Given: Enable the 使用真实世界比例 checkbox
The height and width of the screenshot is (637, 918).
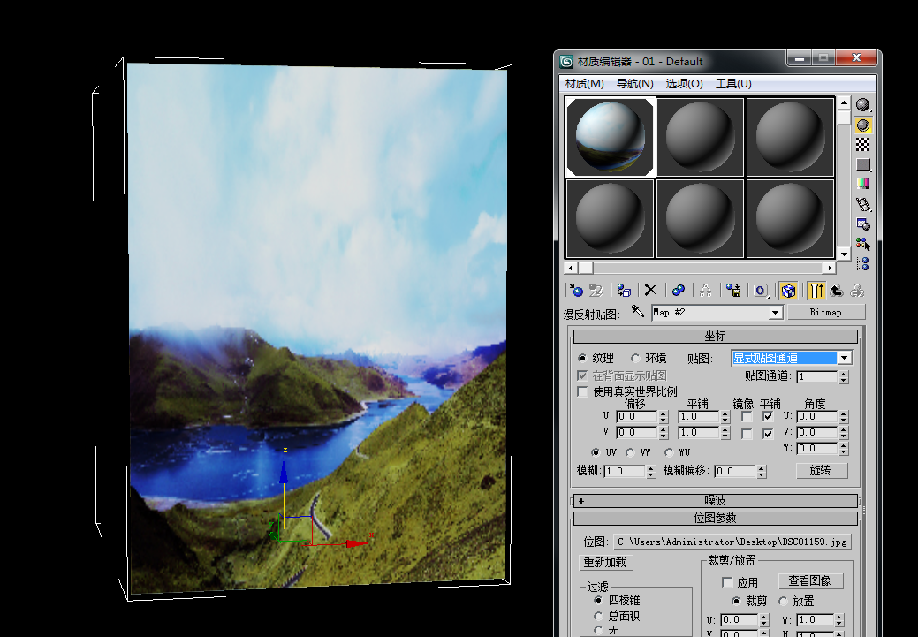Looking at the screenshot, I should (x=582, y=391).
